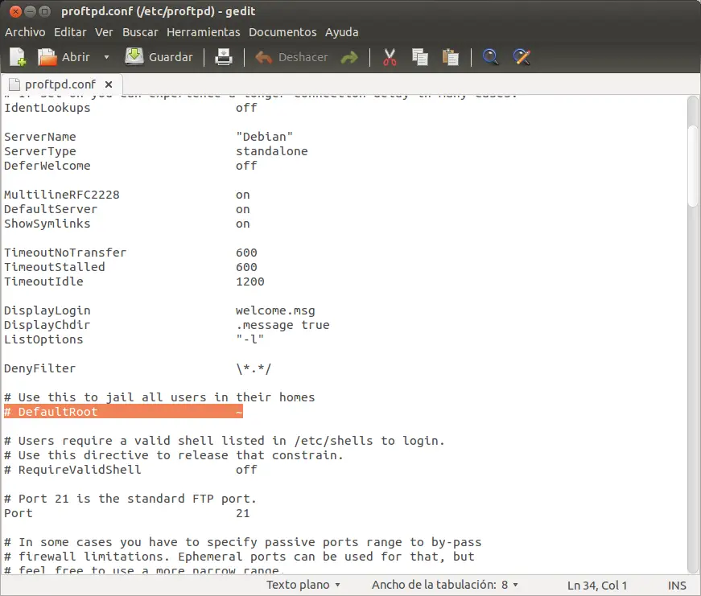Open the Documentos menu
Viewport: 701px width, 596px height.
[282, 32]
